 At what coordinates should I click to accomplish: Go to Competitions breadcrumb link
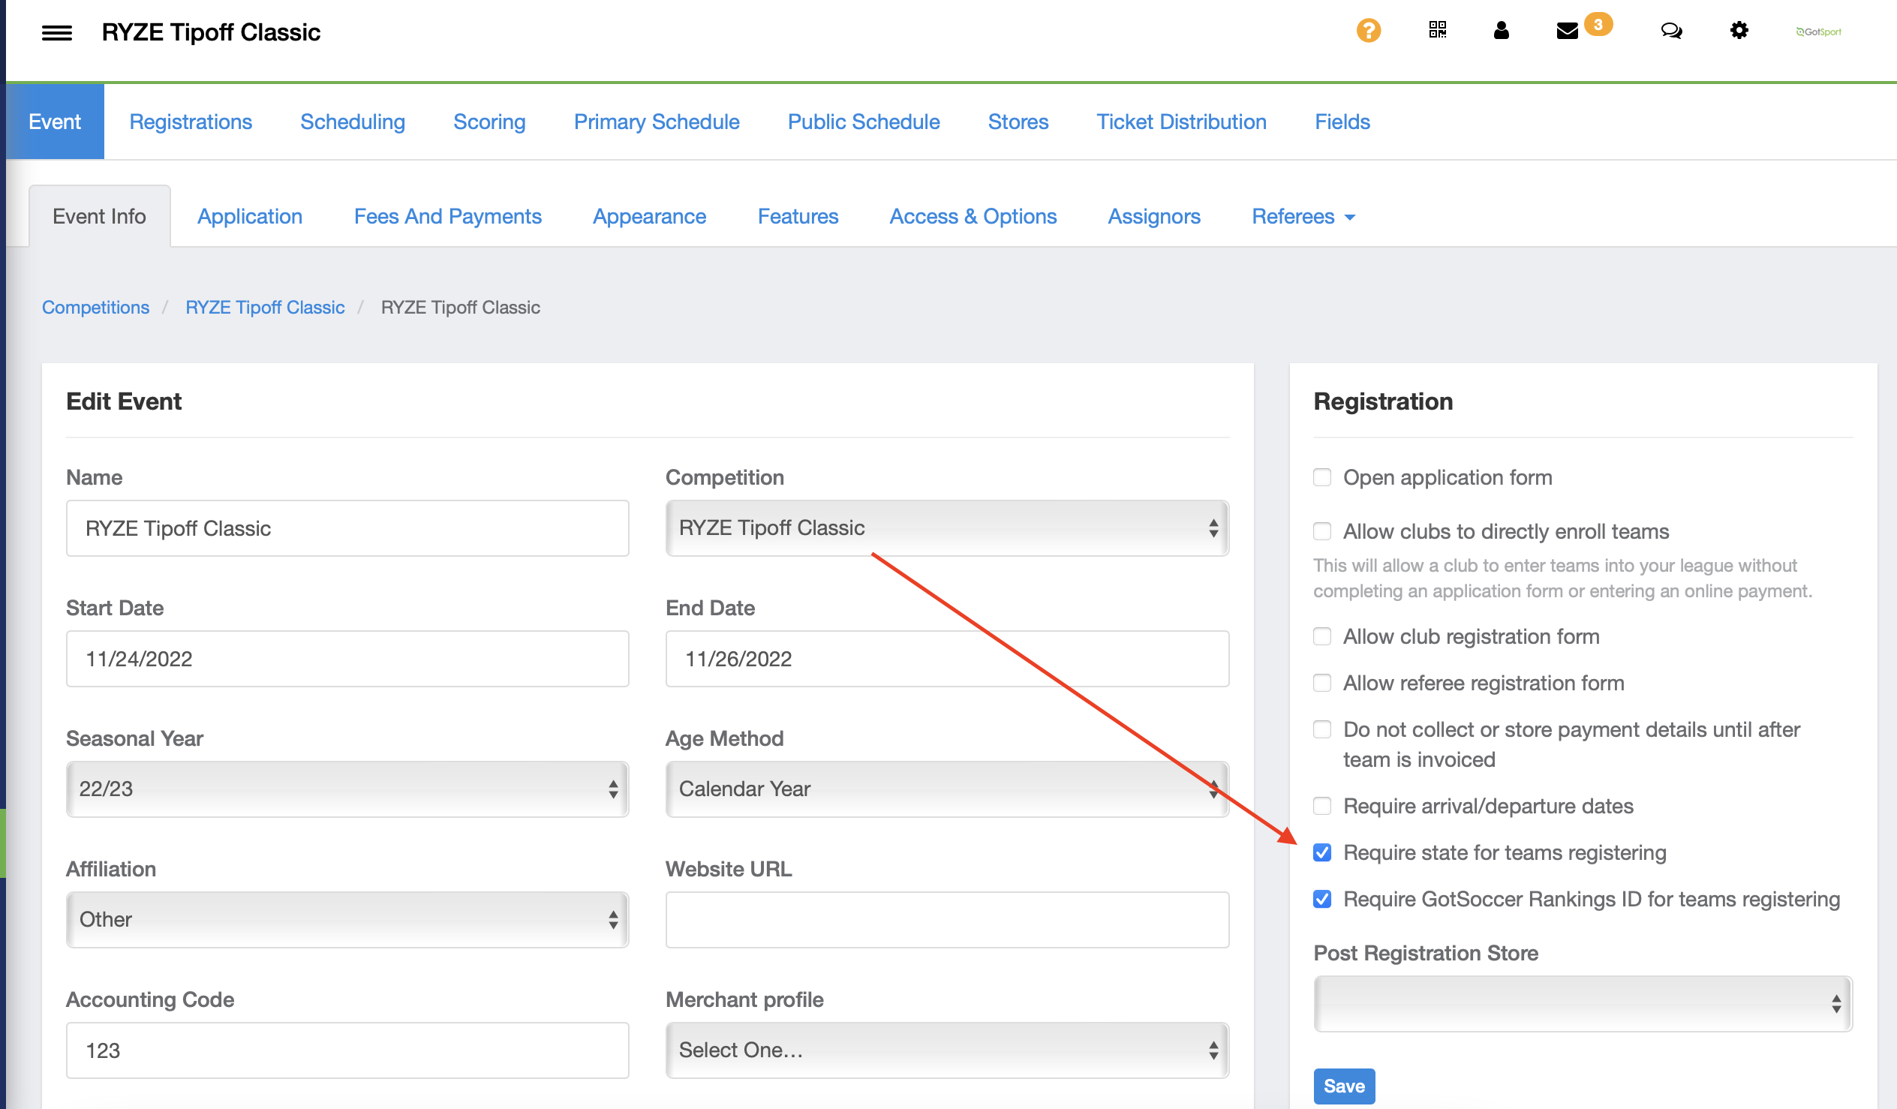(x=95, y=307)
